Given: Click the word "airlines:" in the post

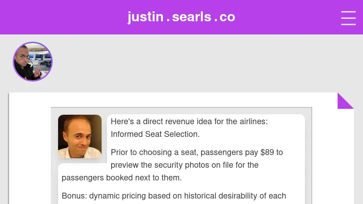Looking at the screenshot, I should tap(251, 121).
